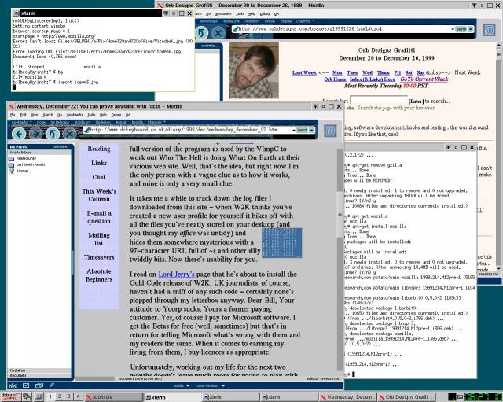Click the Mozilla throbber in the Orb Designs window
Screen dimensions: 503x402
[490, 30]
